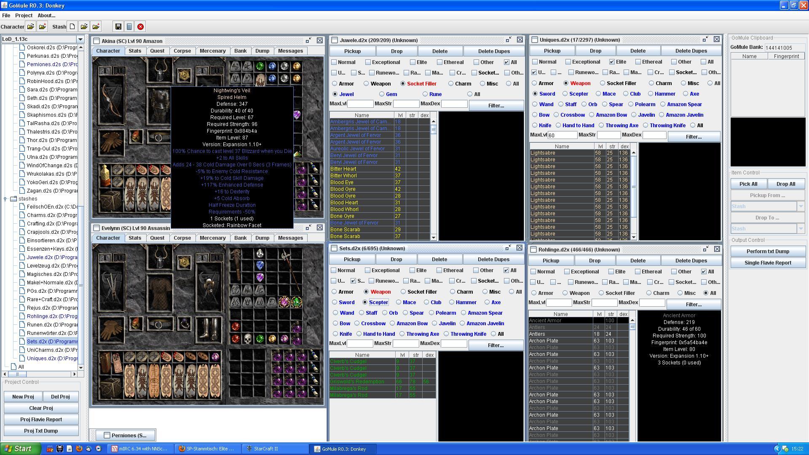809x455 pixels.
Task: Click the Horadric Cube in Akina's inventory
Action: [111, 201]
